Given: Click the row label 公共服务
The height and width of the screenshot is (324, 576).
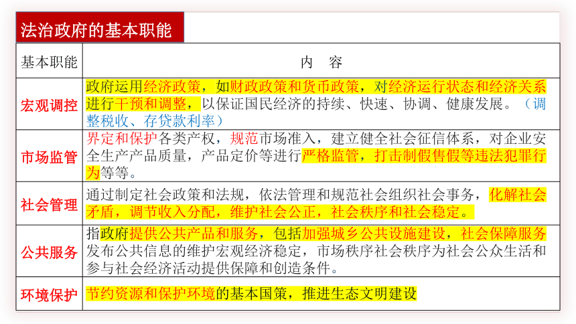Looking at the screenshot, I should click(x=49, y=252).
